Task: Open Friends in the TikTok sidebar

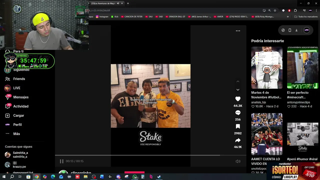Action: pyautogui.click(x=15, y=79)
